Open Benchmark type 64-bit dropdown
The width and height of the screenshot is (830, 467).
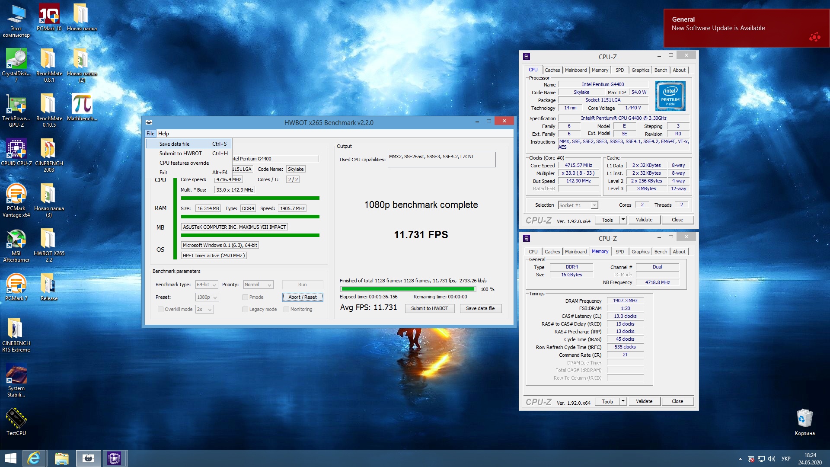(206, 285)
